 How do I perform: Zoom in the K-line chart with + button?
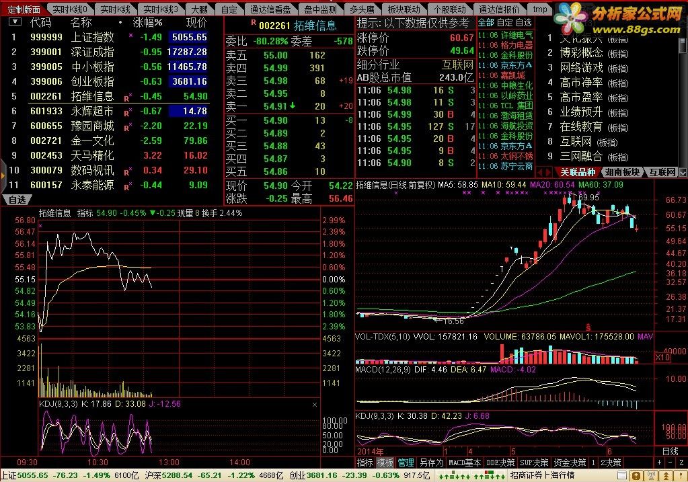tap(659, 463)
